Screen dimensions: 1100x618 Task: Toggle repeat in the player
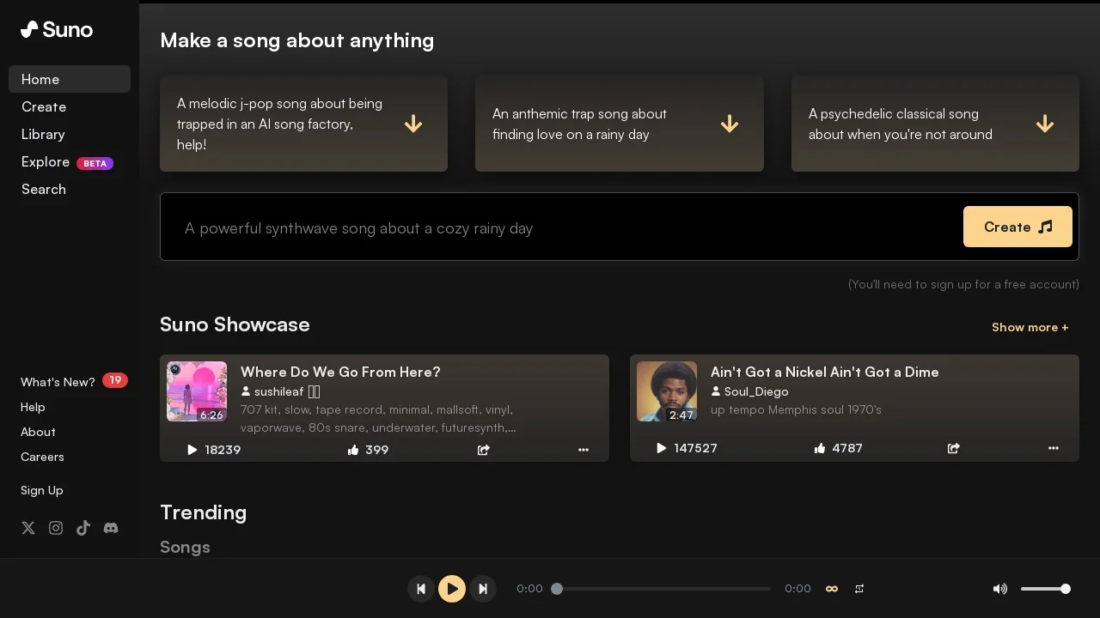point(859,589)
